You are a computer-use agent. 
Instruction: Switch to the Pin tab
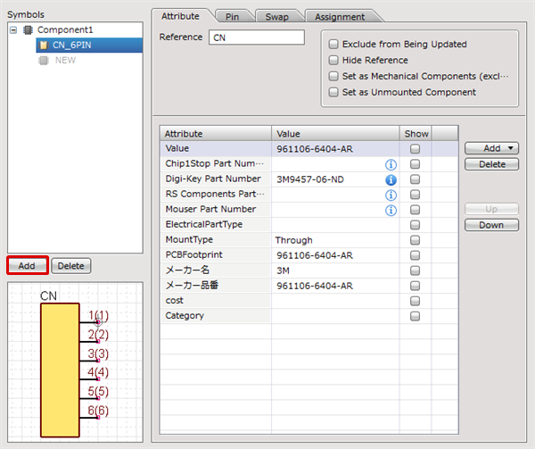point(233,16)
